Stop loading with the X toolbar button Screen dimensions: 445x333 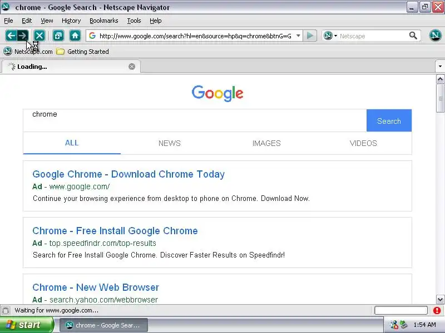tap(39, 36)
